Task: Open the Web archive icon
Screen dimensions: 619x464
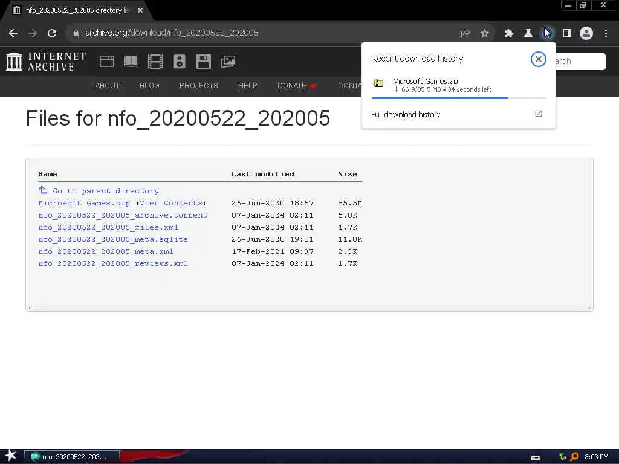Action: pyautogui.click(x=107, y=62)
